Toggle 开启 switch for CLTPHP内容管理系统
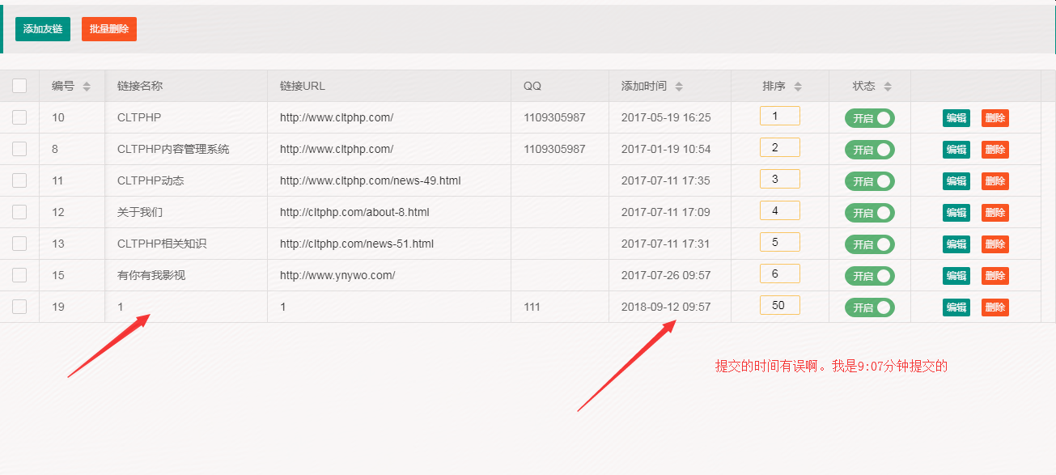 click(x=870, y=150)
